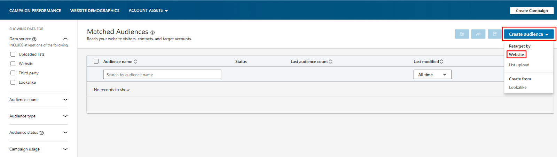Click the Retarget by menu heading

(x=520, y=46)
